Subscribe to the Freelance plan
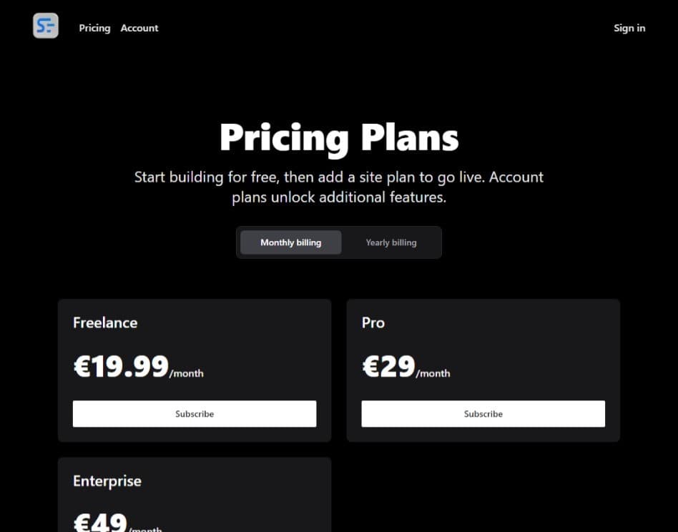 (x=194, y=413)
